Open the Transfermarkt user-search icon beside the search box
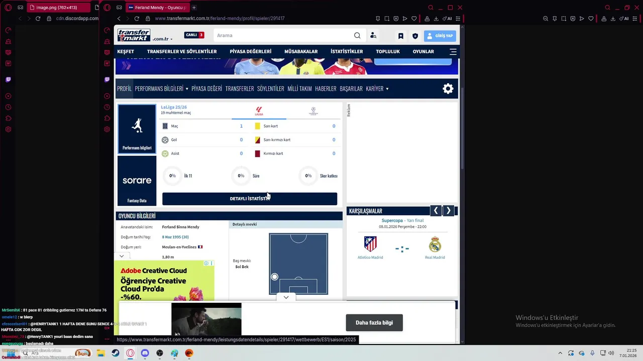Viewport: 643px width, 361px height. tap(373, 36)
